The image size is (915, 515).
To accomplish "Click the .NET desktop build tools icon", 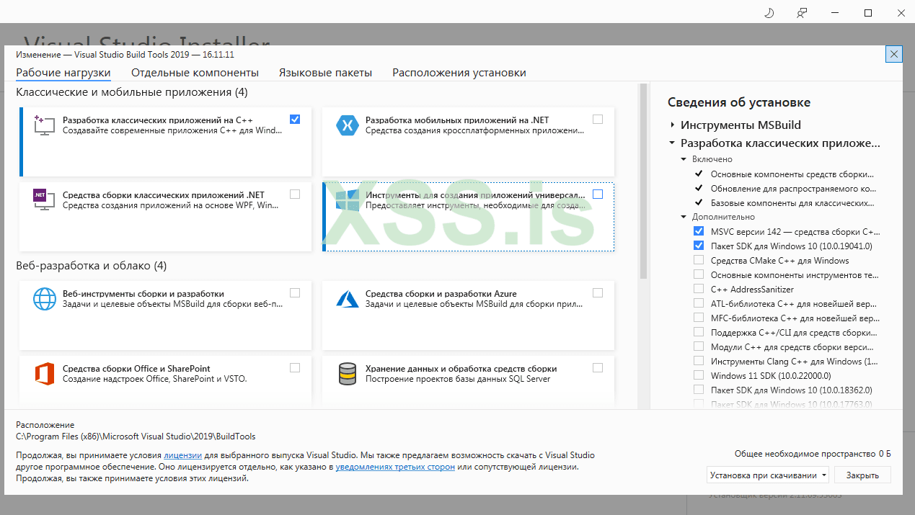I will (45, 200).
